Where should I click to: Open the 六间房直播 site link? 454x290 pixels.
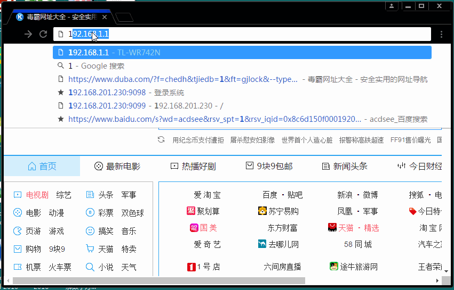[x=282, y=267]
